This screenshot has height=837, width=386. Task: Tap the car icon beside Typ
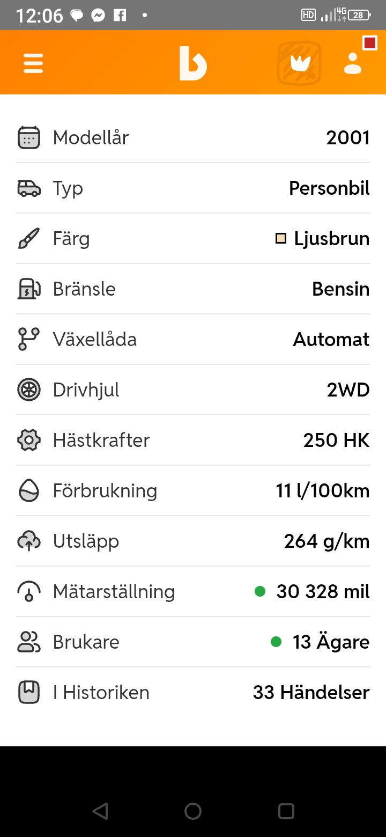coord(29,188)
